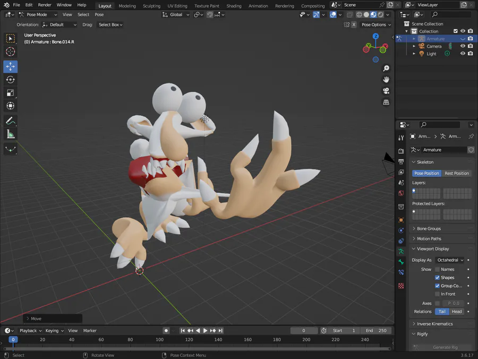This screenshot has height=359, width=478.
Task: Select the Head relations button
Action: click(457, 311)
